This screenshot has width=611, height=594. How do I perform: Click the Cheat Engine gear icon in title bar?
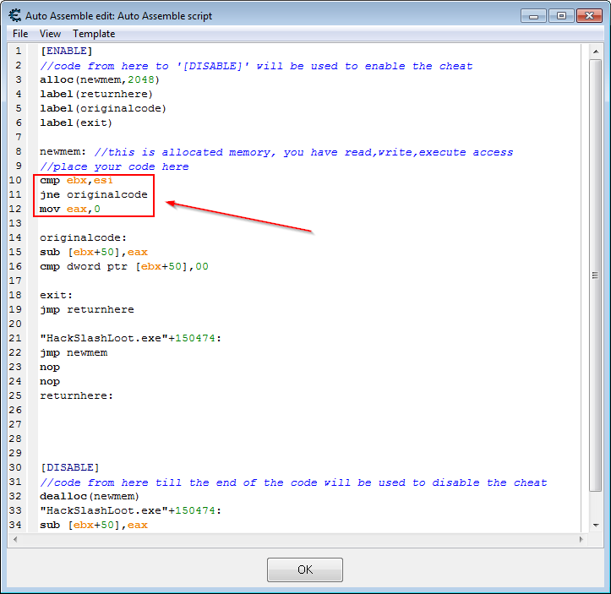pos(15,15)
